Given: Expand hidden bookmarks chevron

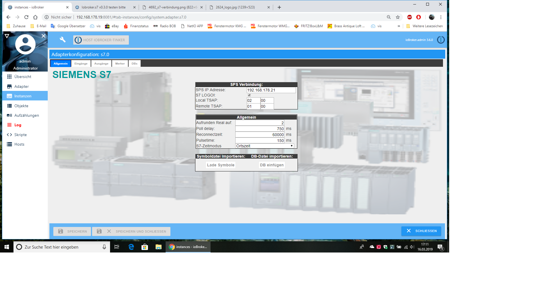Looking at the screenshot, I should [x=399, y=26].
